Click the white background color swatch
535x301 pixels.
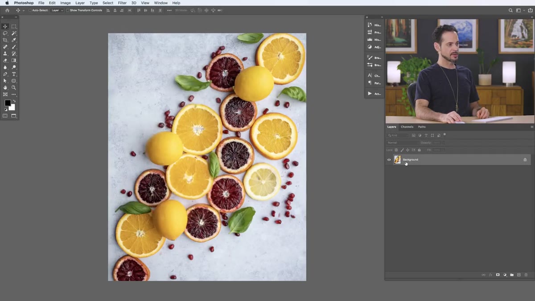pos(12,108)
